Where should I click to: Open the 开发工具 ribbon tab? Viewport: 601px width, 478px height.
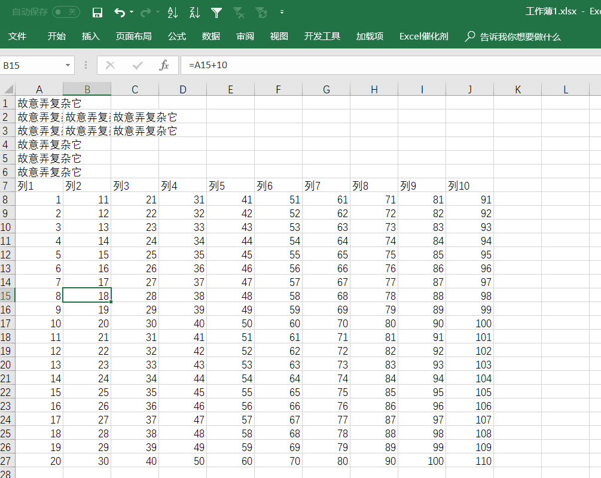pos(322,36)
